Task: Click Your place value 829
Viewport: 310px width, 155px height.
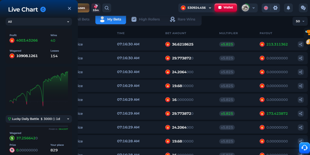Action: click(x=54, y=150)
